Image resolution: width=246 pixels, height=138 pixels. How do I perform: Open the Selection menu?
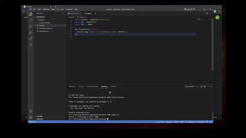(x=46, y=9)
